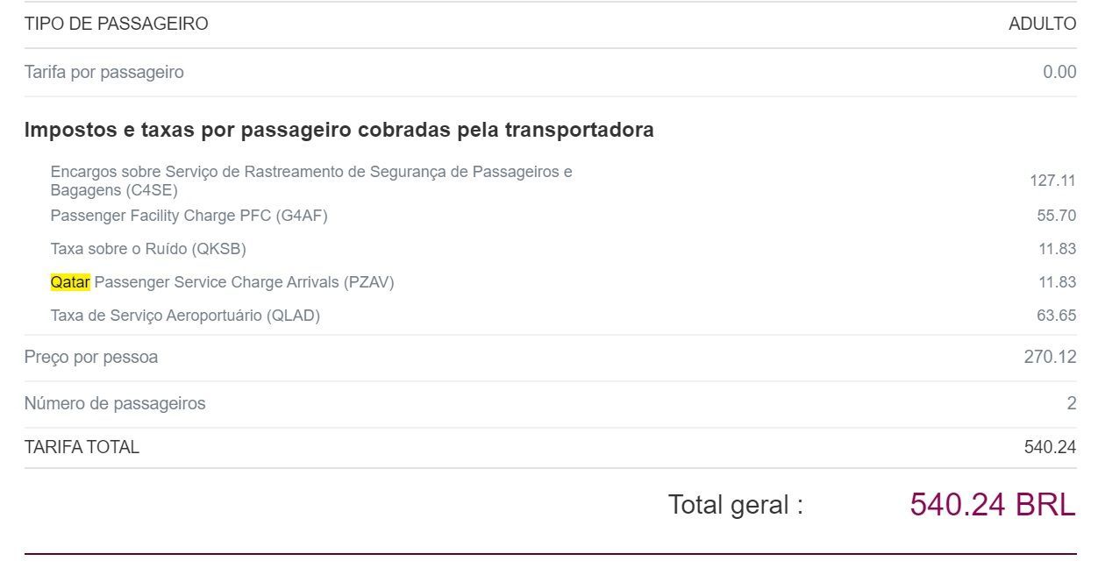Click the 270.12 price per person value

[x=1051, y=358]
